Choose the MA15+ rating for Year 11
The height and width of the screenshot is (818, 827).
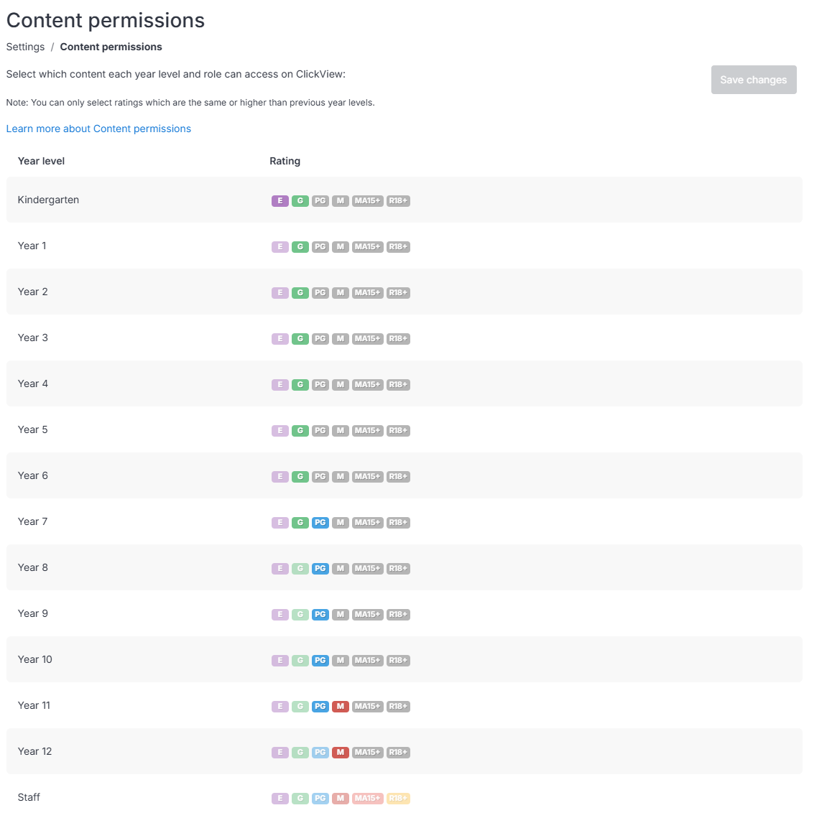(368, 706)
